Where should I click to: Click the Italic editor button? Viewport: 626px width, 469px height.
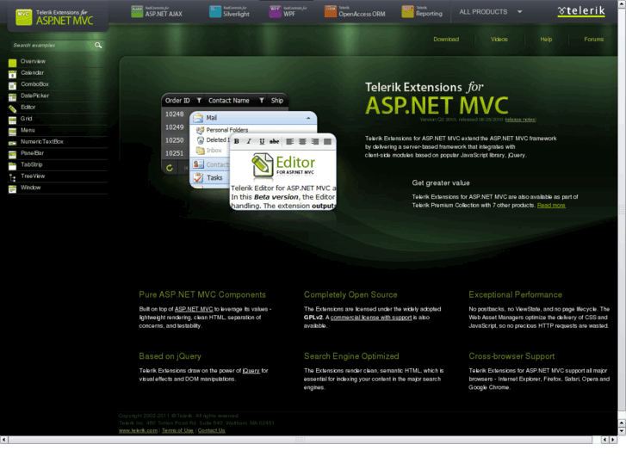click(249, 141)
